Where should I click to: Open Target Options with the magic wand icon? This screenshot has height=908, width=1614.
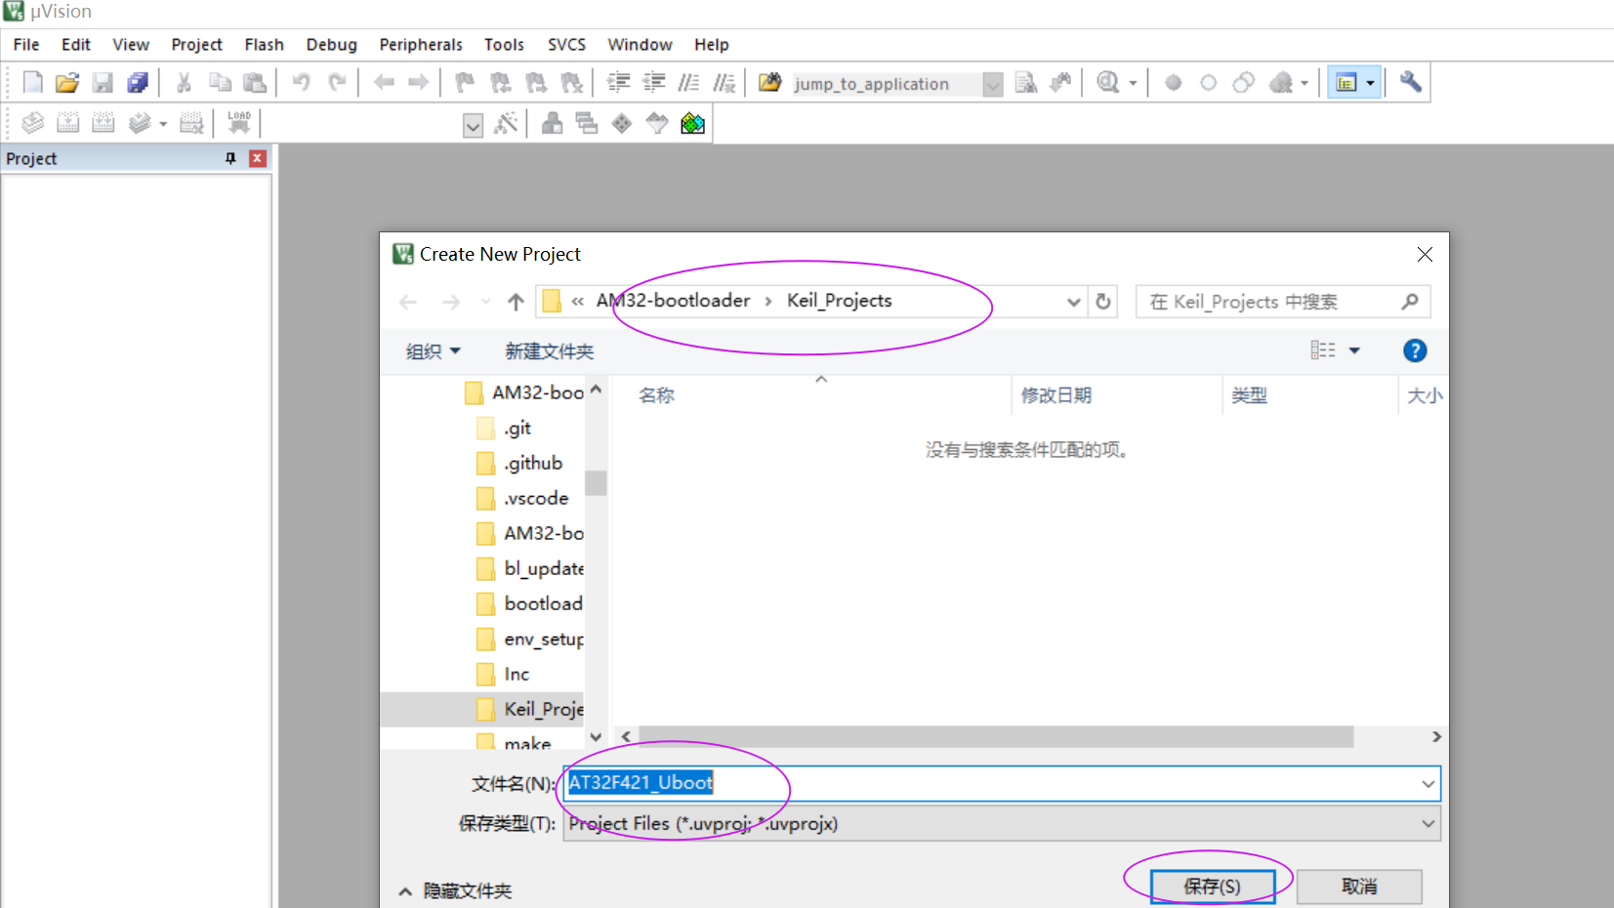coord(506,123)
